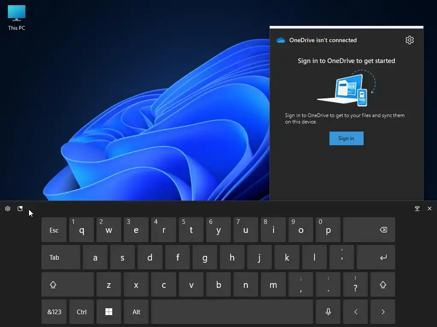
Task: Tap the e key
Action: (x=136, y=229)
